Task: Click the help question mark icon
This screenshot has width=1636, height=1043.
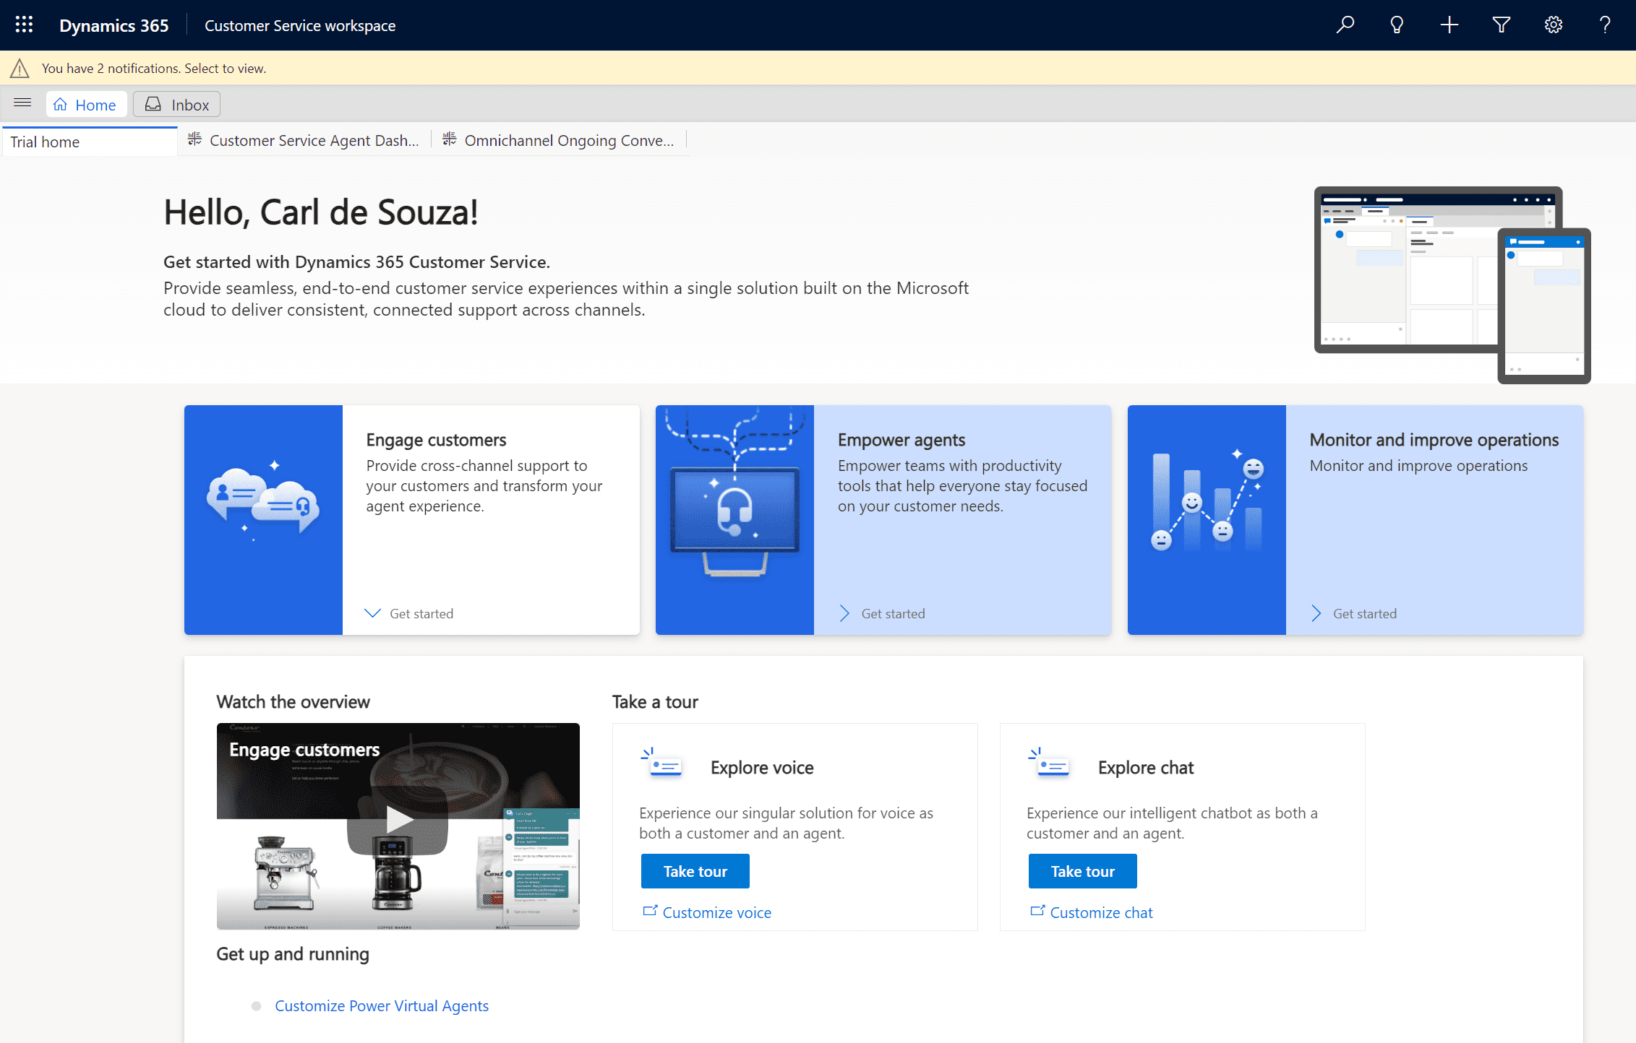Action: [x=1605, y=25]
